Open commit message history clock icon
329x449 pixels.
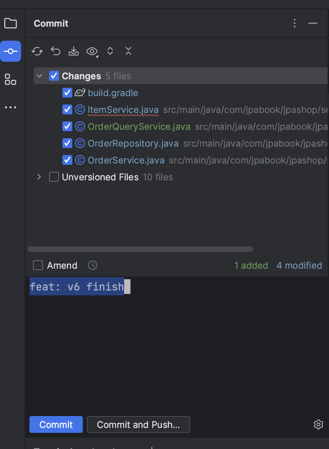point(93,265)
